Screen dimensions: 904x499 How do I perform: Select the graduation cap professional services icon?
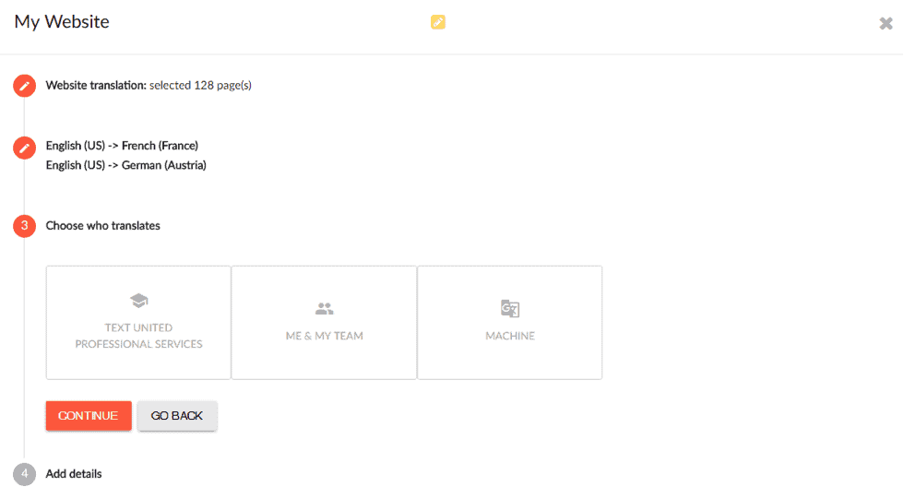click(139, 300)
